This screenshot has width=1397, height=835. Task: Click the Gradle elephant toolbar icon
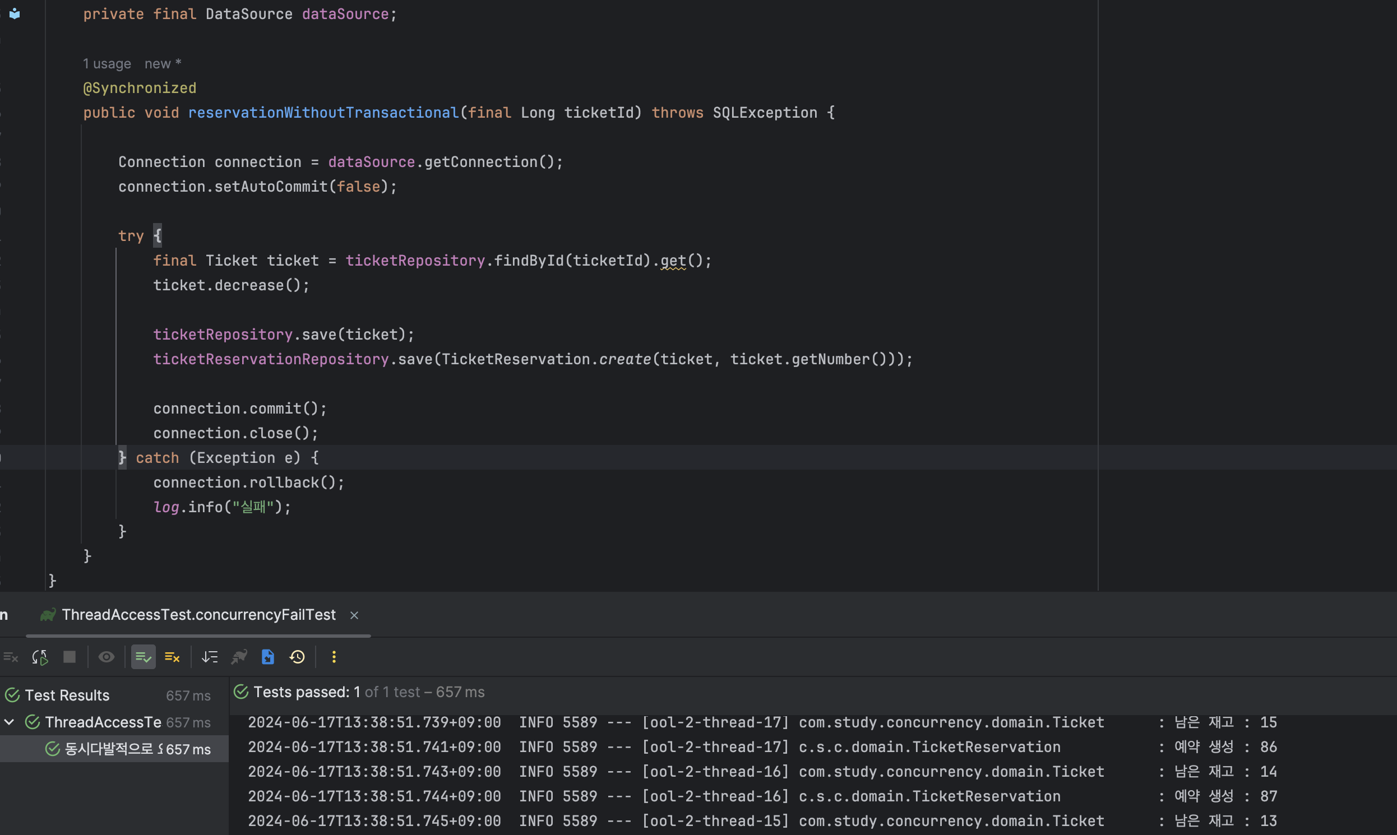[x=239, y=657]
